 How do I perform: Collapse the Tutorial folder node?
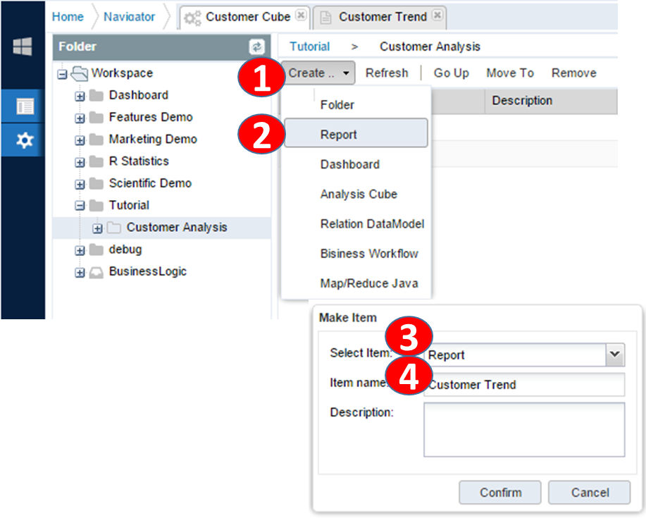tap(80, 206)
